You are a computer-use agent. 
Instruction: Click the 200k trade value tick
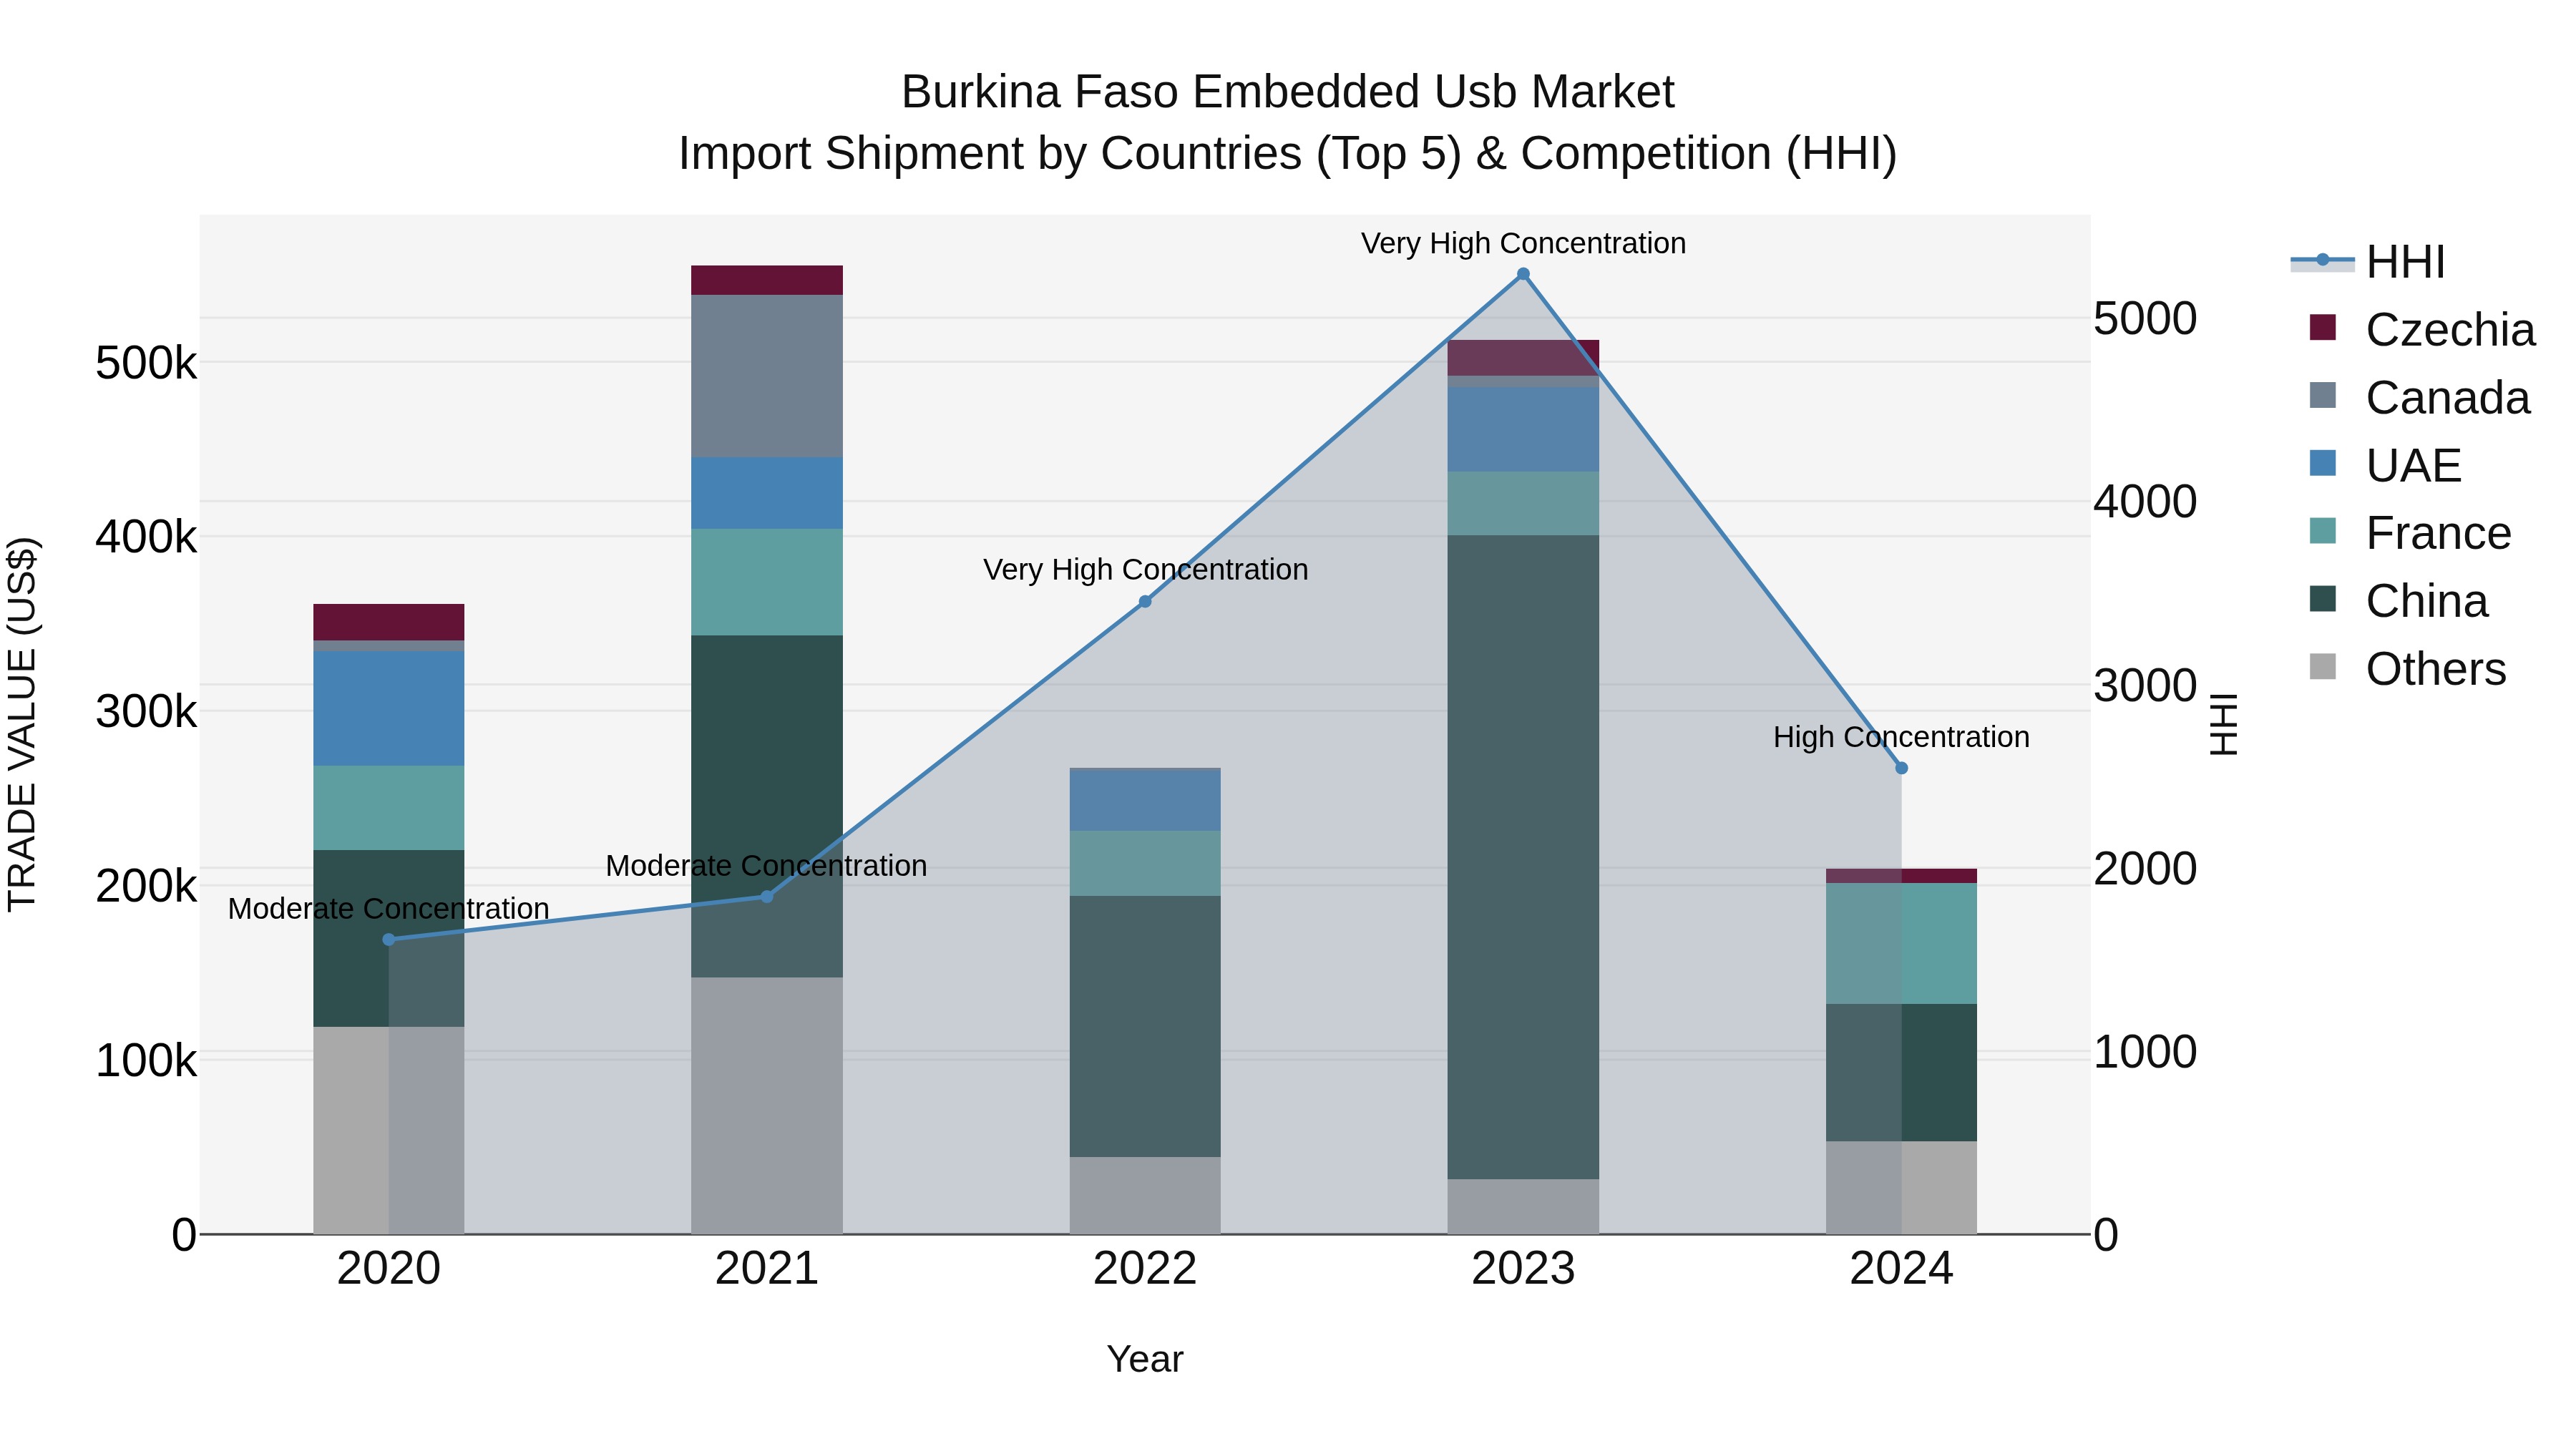pos(146,886)
